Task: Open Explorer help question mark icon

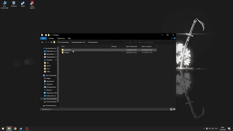Action: [x=174, y=38]
